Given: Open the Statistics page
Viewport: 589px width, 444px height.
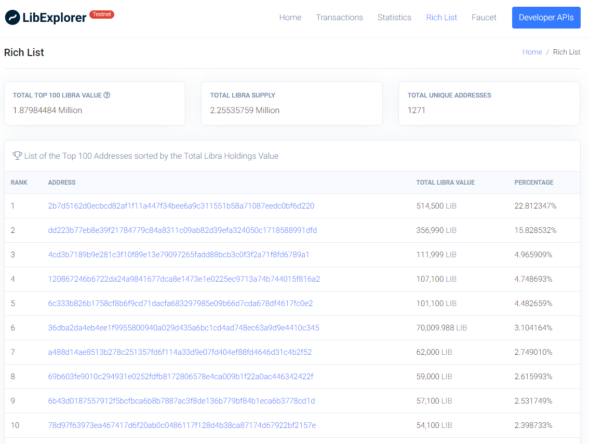Looking at the screenshot, I should pyautogui.click(x=394, y=17).
